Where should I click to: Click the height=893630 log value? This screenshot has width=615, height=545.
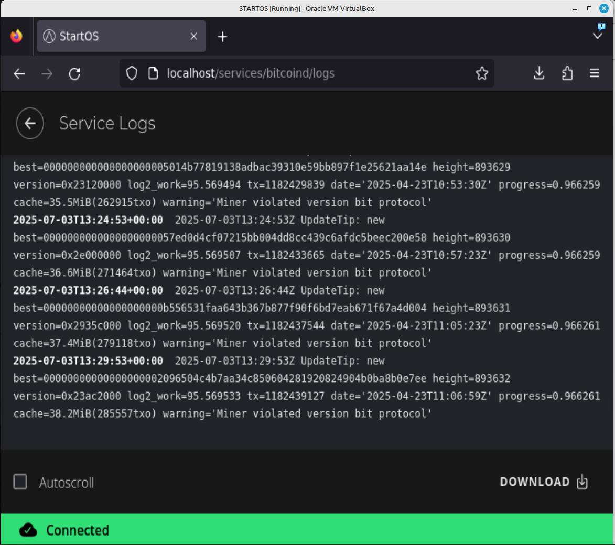pyautogui.click(x=471, y=237)
